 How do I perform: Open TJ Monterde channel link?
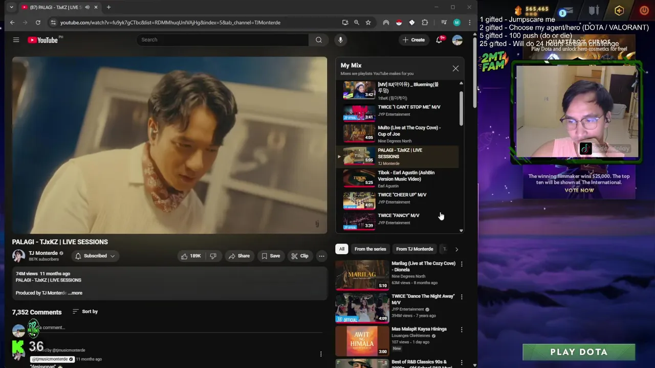coord(43,253)
